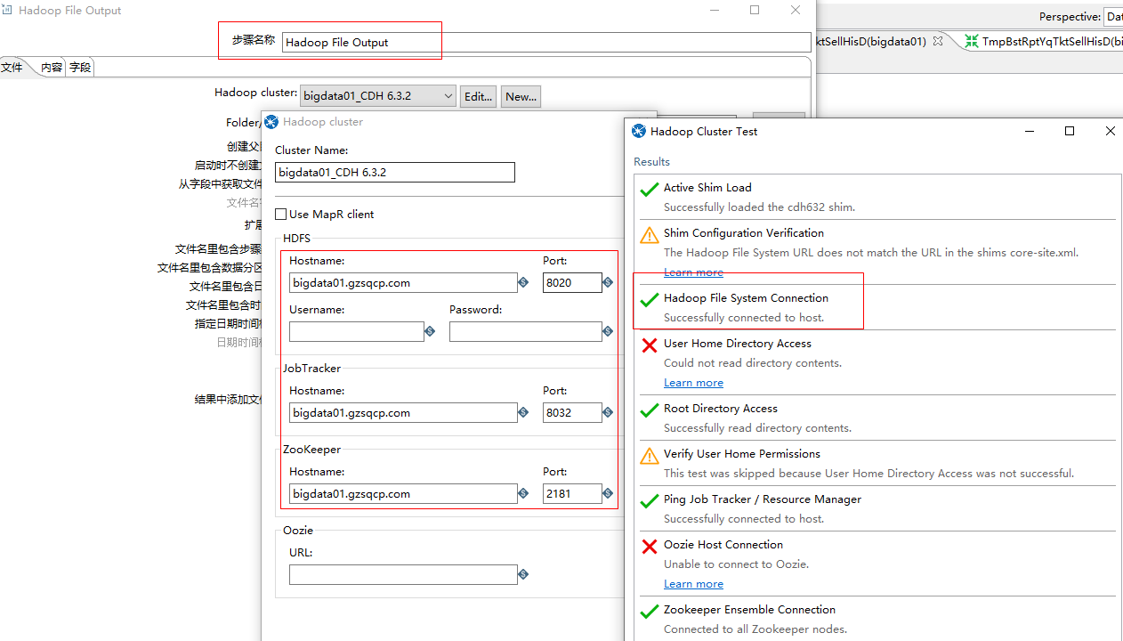Screen dimensions: 1123x641
Task: Switch to the 文件 tab
Action: [x=12, y=67]
